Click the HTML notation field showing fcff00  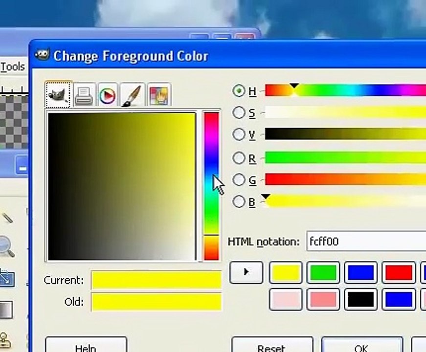[366, 241]
